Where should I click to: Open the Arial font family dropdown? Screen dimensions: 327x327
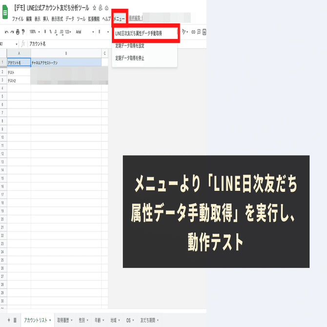[85, 32]
